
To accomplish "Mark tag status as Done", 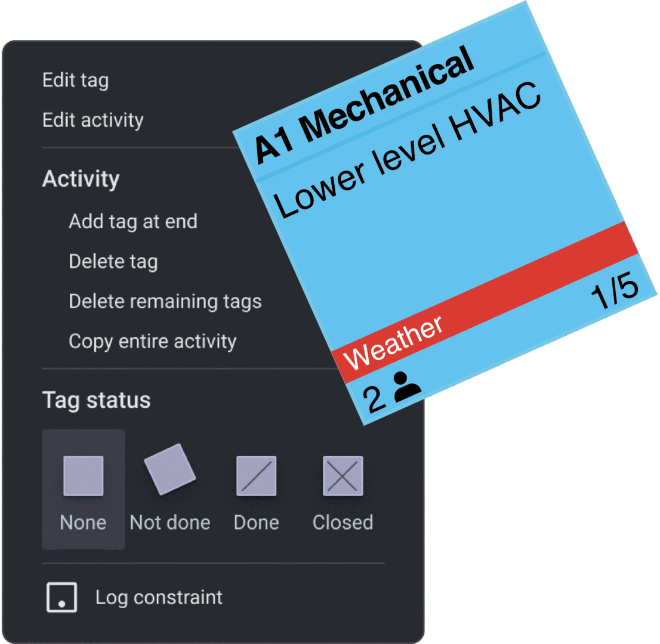I will tap(257, 522).
